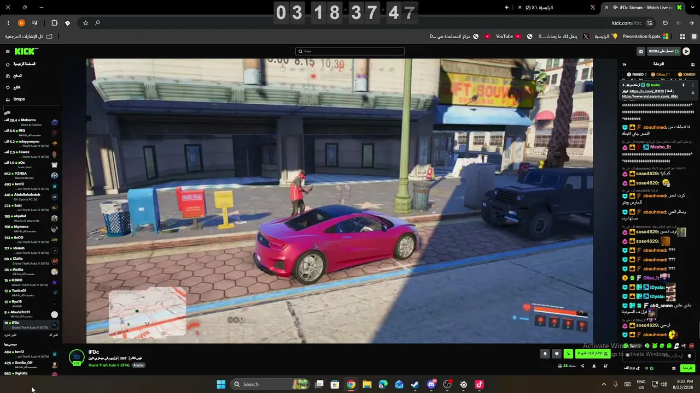Click the bell notification button under stream
Viewport: 700px width, 393px height.
click(545, 354)
